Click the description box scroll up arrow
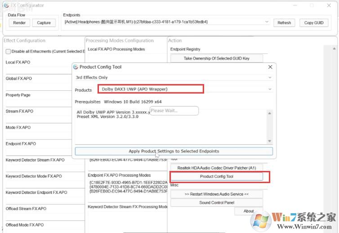Image resolution: width=339 pixels, height=233 pixels. coord(269,113)
